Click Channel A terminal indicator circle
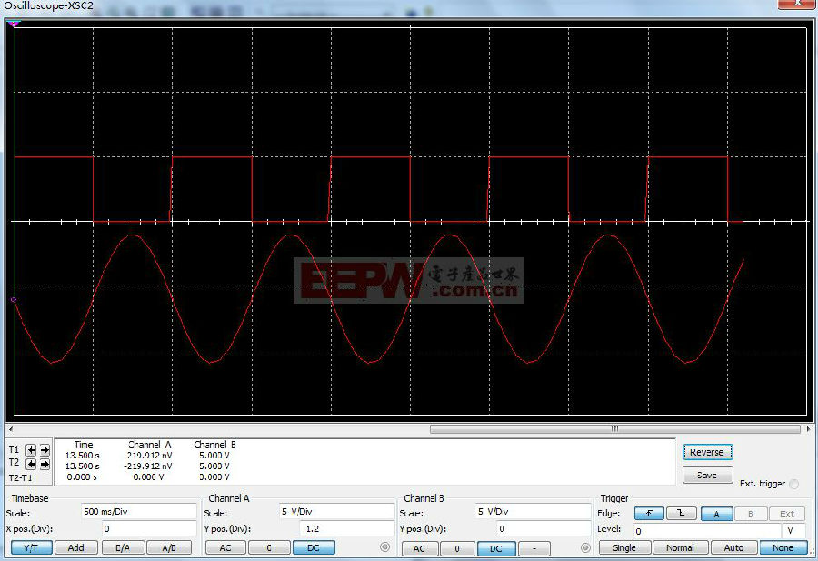Image resolution: width=818 pixels, height=561 pixels. 384,547
